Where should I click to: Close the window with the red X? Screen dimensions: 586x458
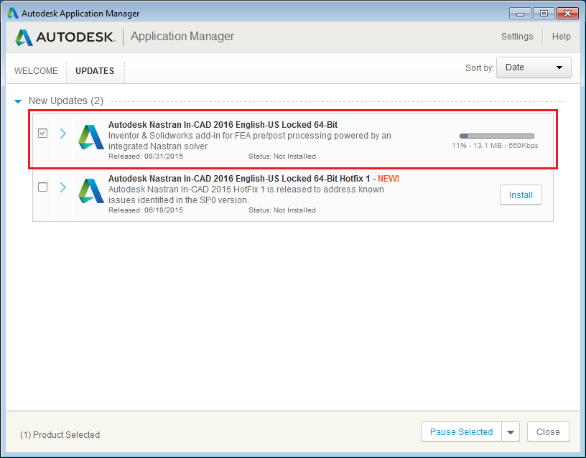pyautogui.click(x=567, y=14)
